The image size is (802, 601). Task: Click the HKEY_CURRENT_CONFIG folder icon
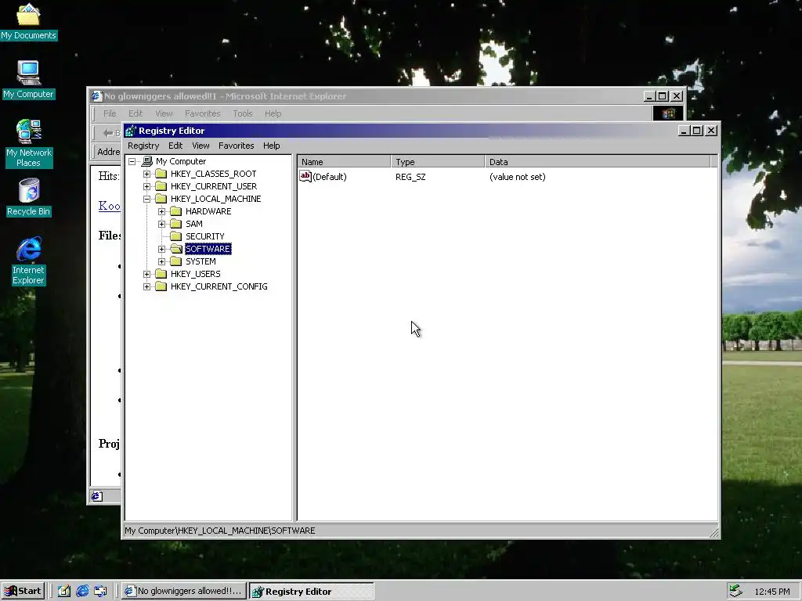[x=161, y=286]
